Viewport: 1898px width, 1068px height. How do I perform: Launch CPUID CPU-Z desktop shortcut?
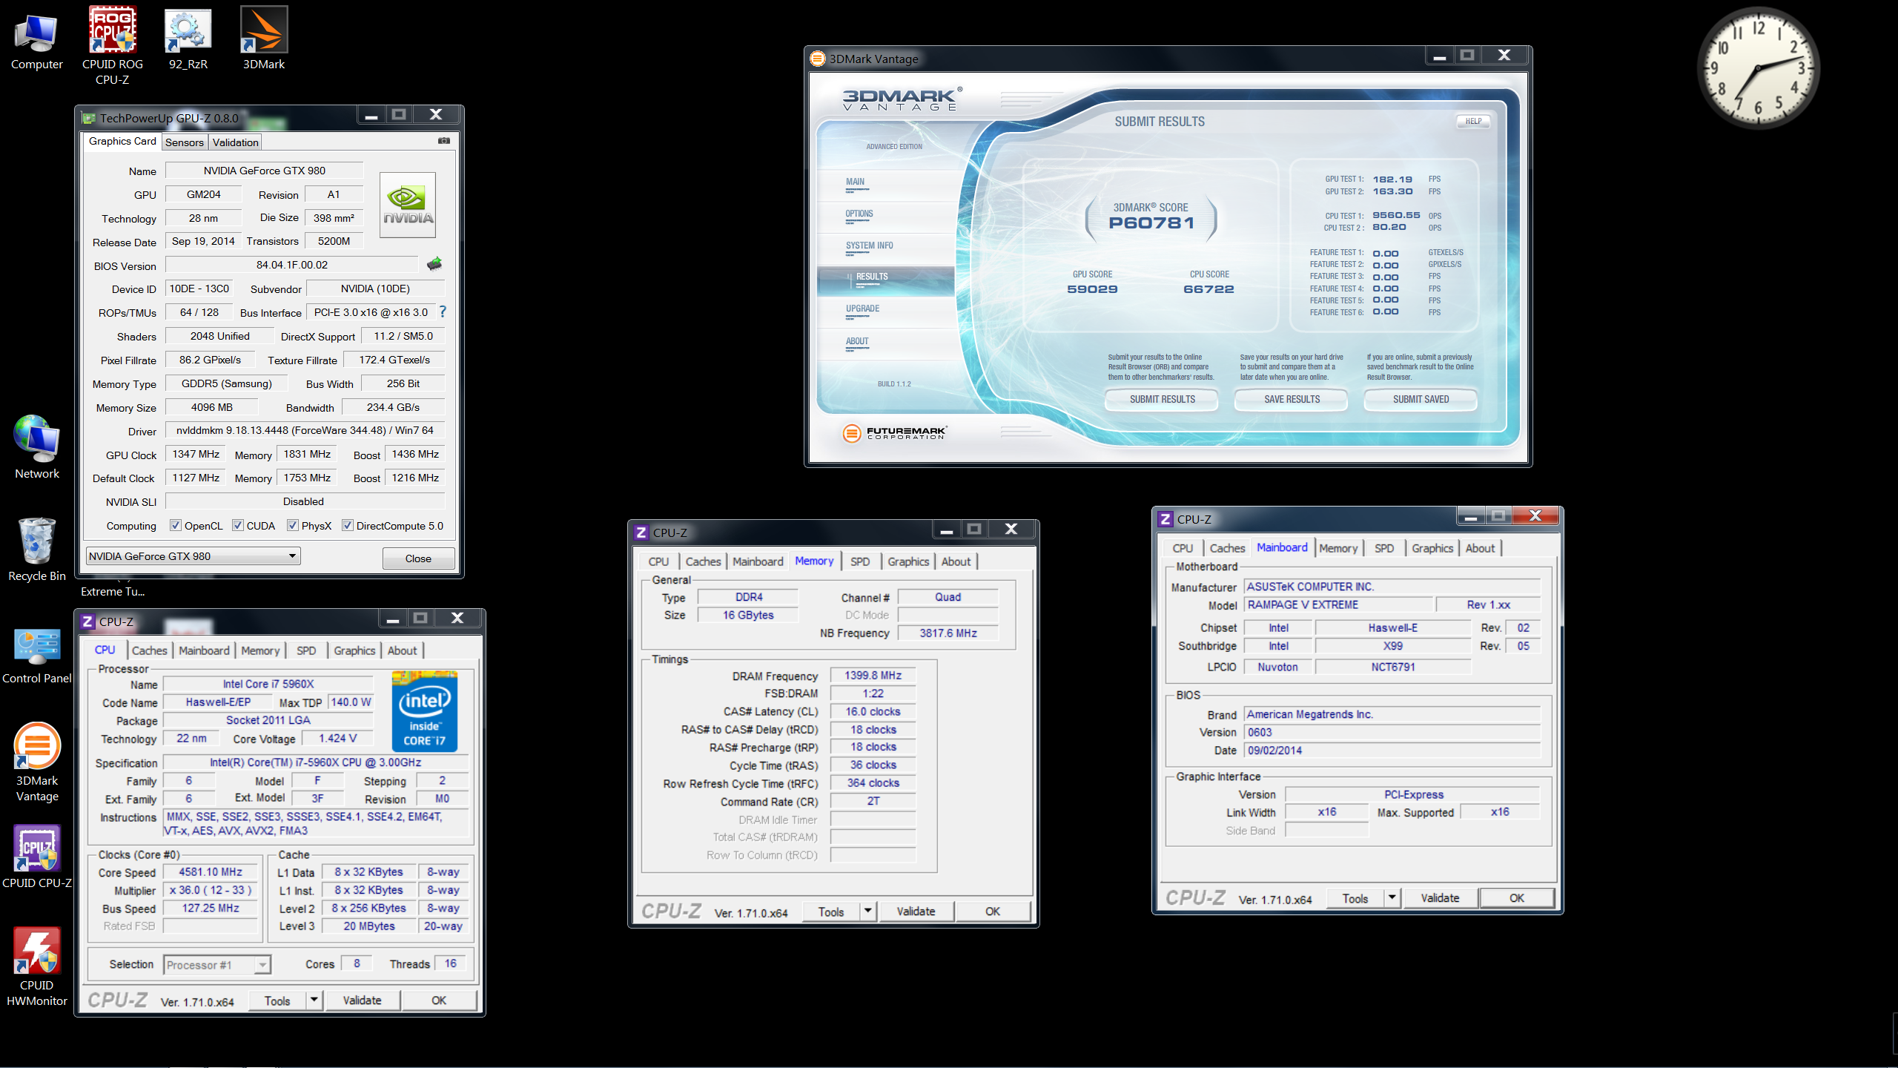point(36,857)
